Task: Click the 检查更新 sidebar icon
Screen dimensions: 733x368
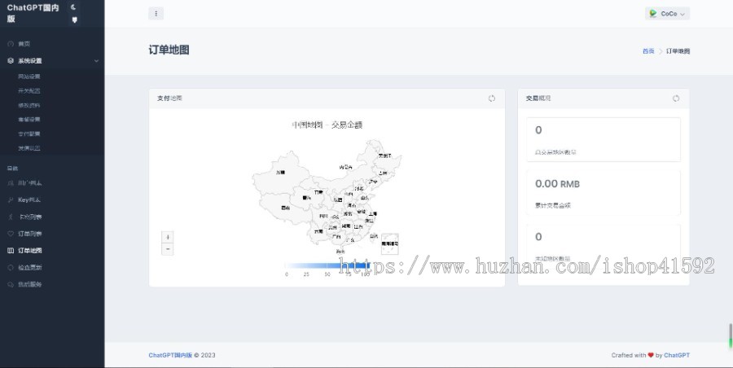Action: 11,267
